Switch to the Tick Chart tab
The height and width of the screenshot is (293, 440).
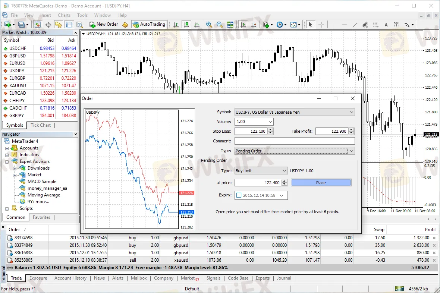tap(41, 125)
